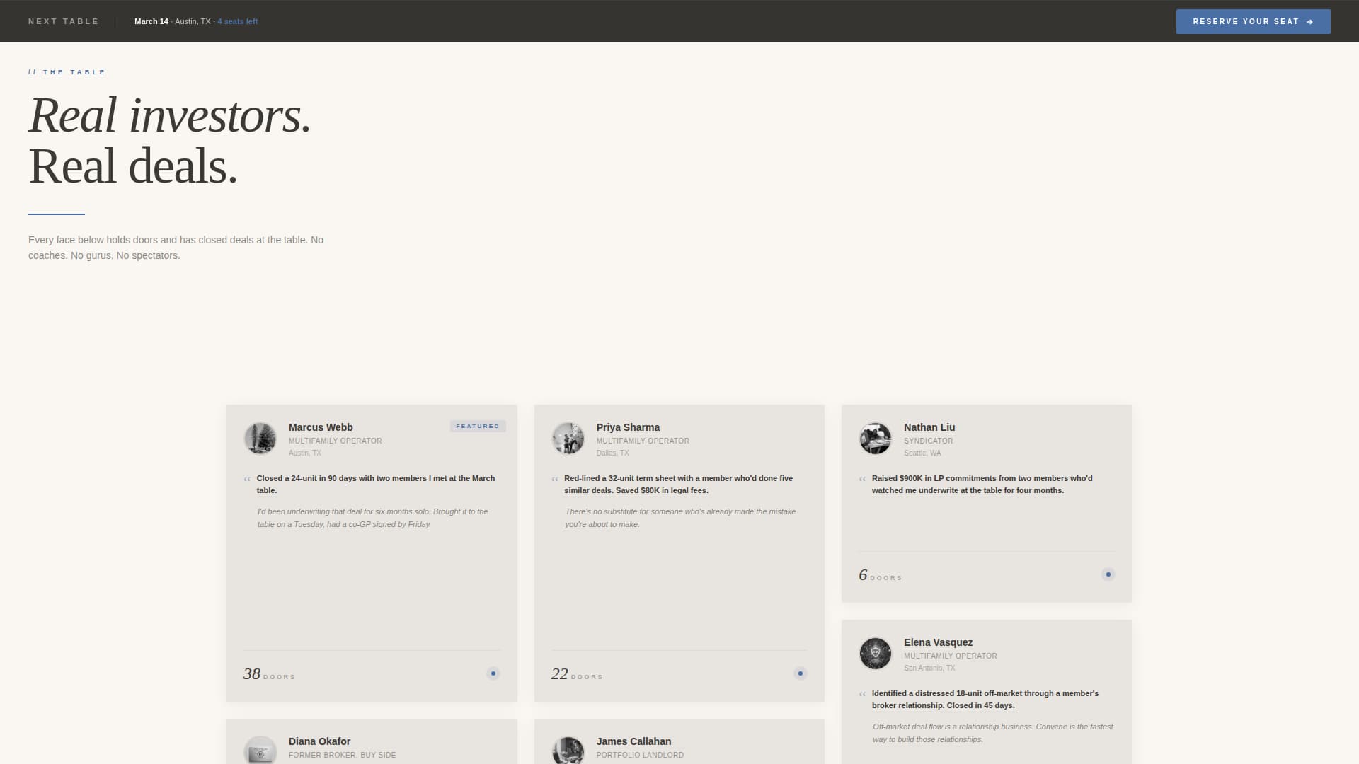Click the quote icon on Marcus Webb's card
Viewport: 1359px width, 764px height.
[x=247, y=479]
